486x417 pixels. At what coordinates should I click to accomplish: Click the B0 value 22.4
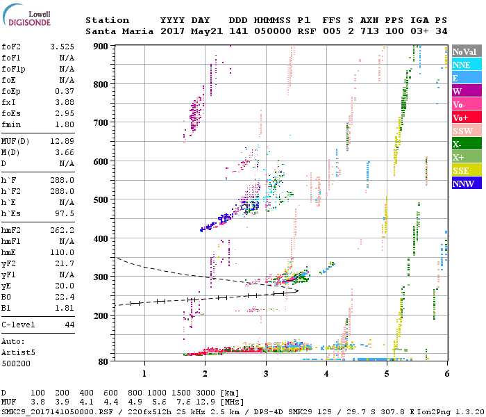click(65, 297)
